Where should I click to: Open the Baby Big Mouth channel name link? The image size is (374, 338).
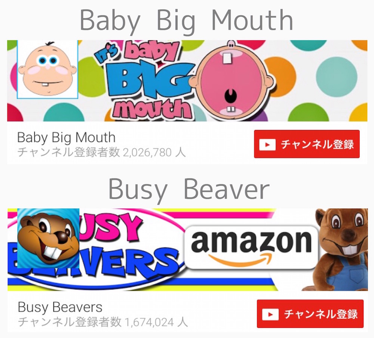click(x=66, y=138)
